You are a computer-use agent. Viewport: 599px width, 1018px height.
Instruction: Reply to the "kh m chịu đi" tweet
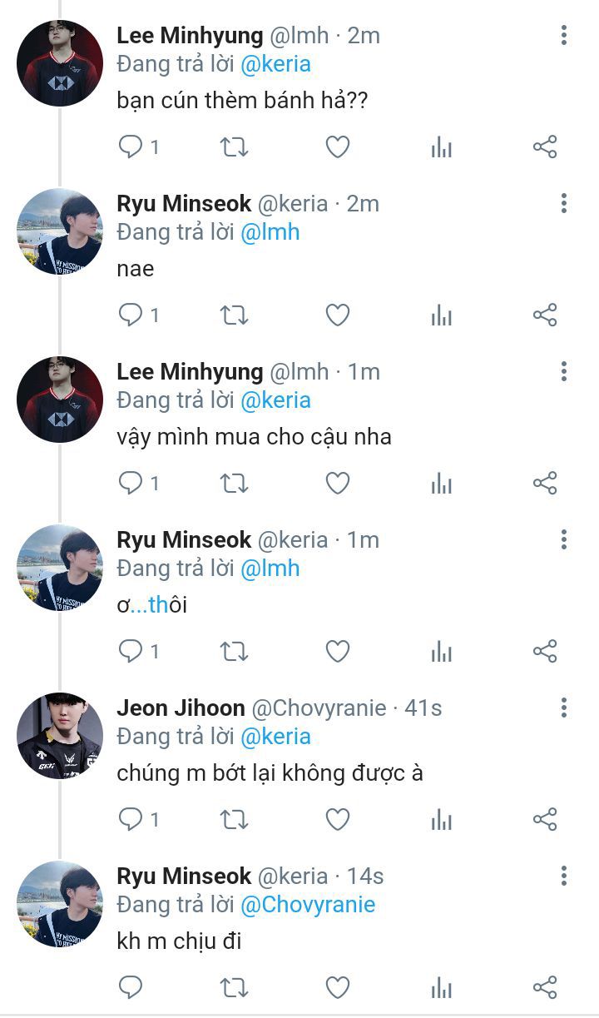click(x=131, y=988)
